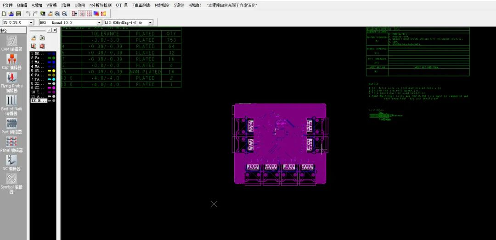Click the red lower-right layer panel icon
Viewport: 496px width, 240px height.
[42, 46]
